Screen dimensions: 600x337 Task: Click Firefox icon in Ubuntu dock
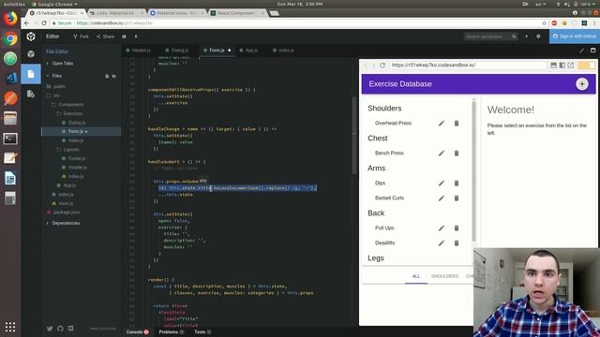pyautogui.click(x=10, y=18)
